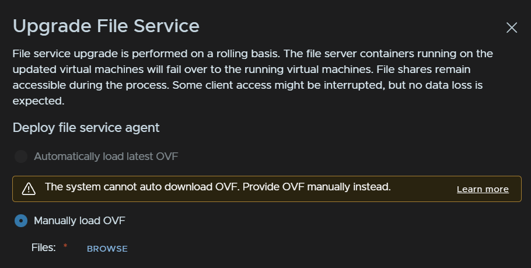
Task: Click the warning triangle icon in the banner
Action: tap(29, 189)
